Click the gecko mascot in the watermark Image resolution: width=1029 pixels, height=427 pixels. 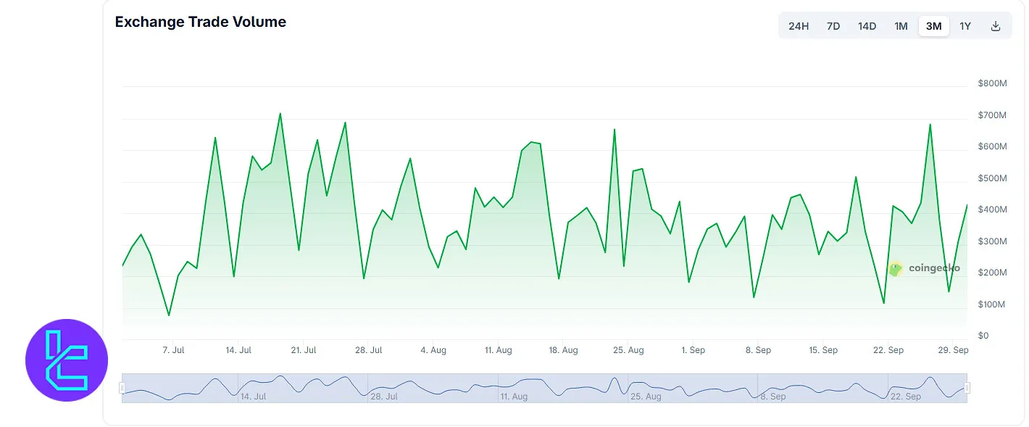[896, 268]
